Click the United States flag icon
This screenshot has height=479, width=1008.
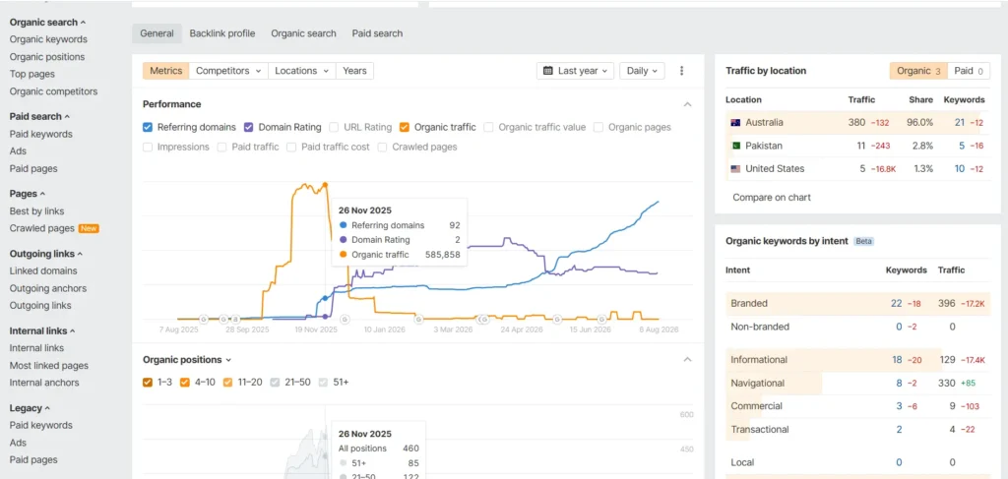point(735,169)
